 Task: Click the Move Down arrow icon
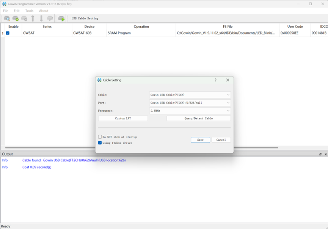tap(41, 19)
